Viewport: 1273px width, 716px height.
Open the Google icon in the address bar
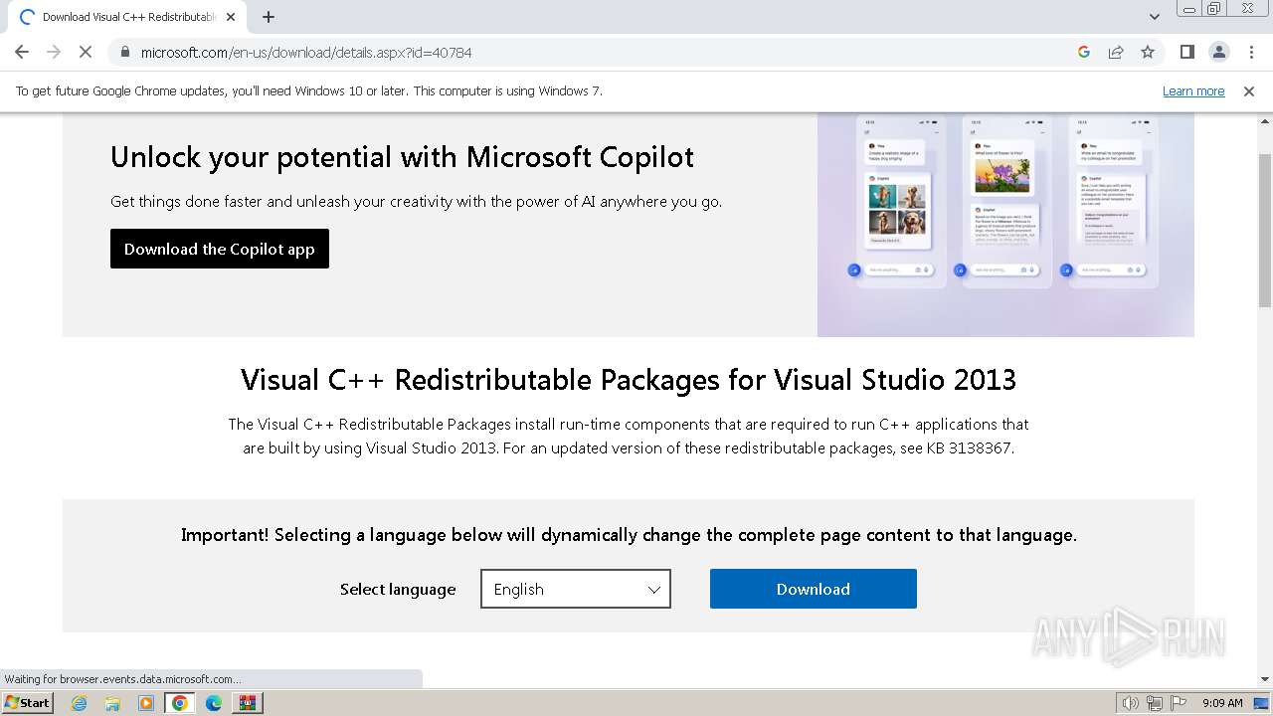pyautogui.click(x=1084, y=52)
